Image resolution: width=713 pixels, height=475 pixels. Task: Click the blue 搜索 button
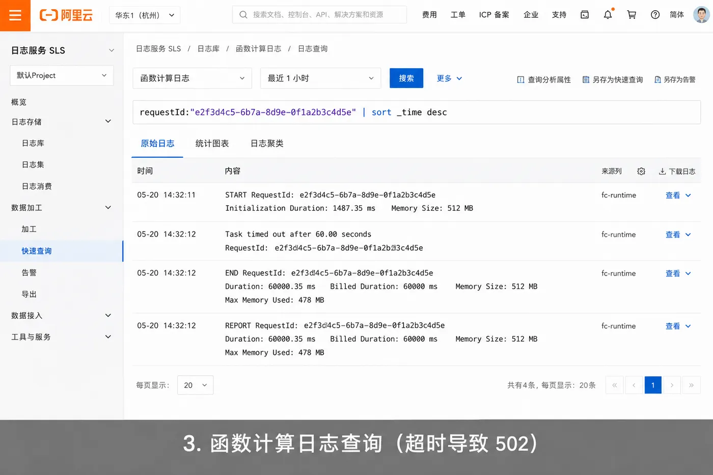(406, 78)
